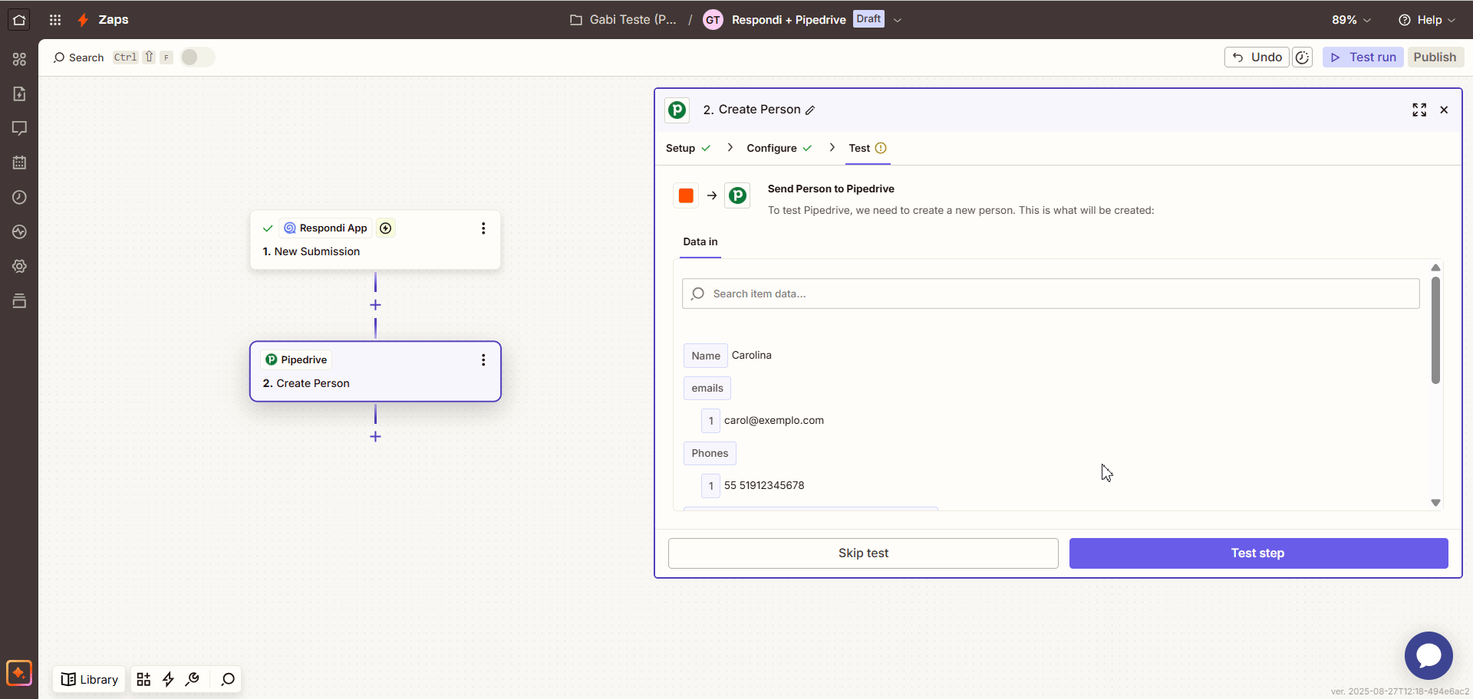
Task: Select the Test tab
Action: point(868,149)
